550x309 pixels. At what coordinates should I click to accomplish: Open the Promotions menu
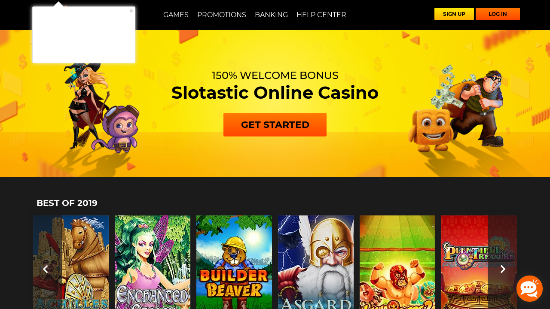222,15
